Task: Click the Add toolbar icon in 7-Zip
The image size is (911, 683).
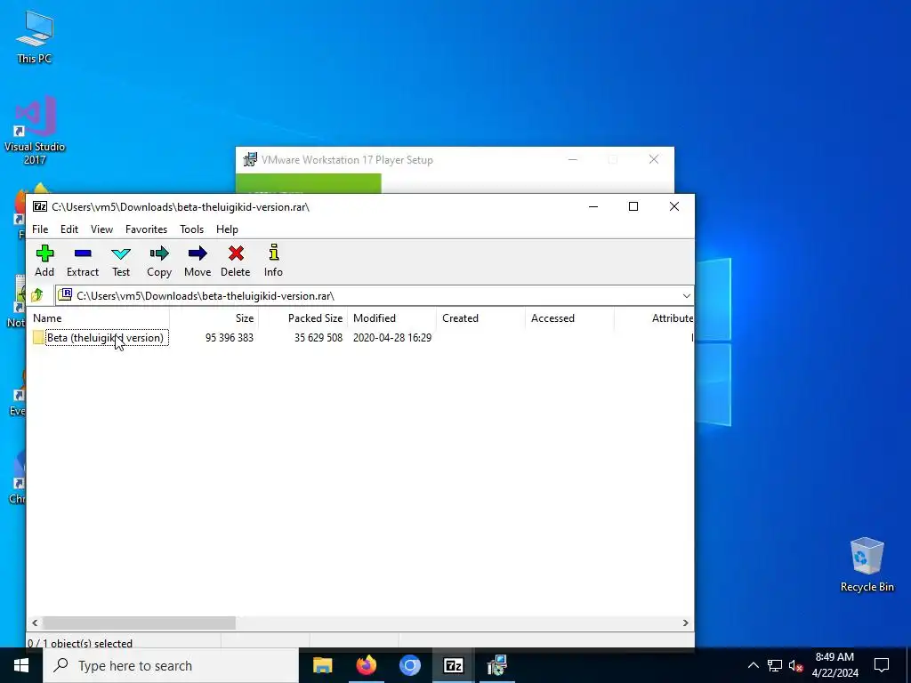Action: tap(44, 261)
